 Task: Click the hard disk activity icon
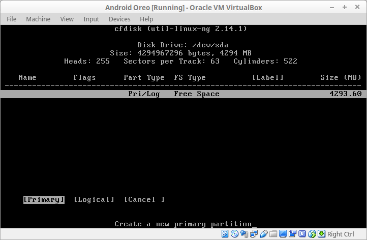(x=225, y=234)
